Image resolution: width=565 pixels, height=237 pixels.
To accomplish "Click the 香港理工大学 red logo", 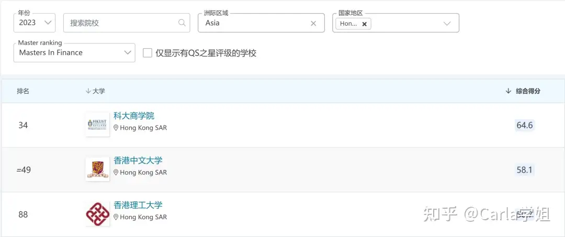I will (x=97, y=215).
